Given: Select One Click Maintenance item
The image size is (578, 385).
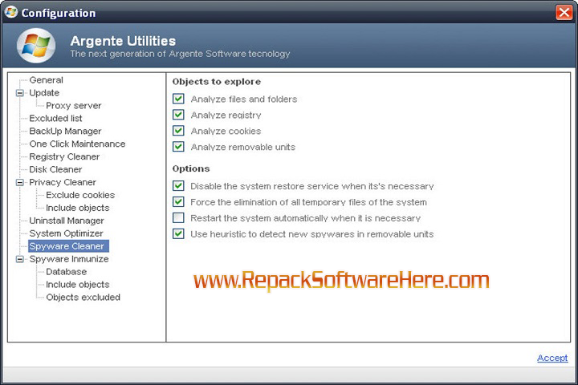Looking at the screenshot, I should (x=77, y=144).
